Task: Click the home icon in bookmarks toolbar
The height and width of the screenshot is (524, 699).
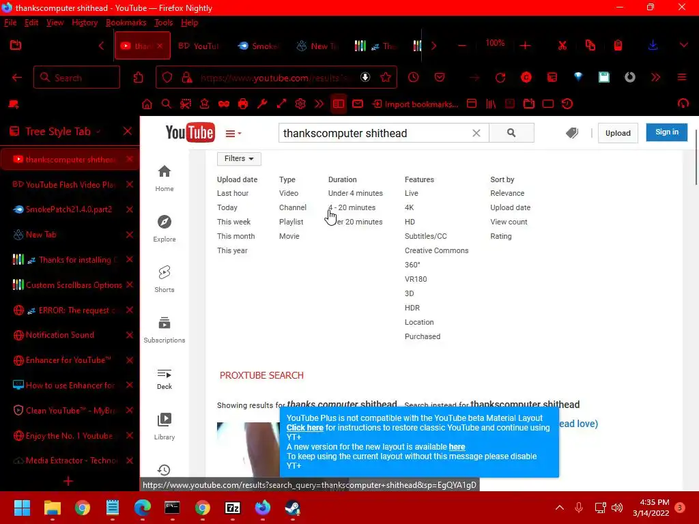Action: [147, 104]
